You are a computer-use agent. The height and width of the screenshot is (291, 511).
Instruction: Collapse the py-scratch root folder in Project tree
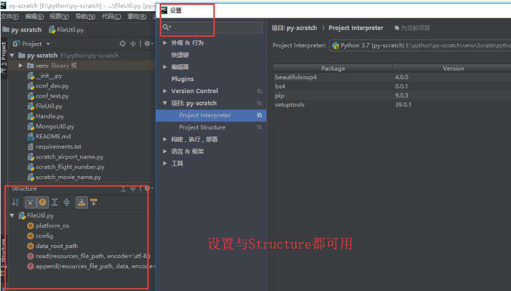[12, 55]
